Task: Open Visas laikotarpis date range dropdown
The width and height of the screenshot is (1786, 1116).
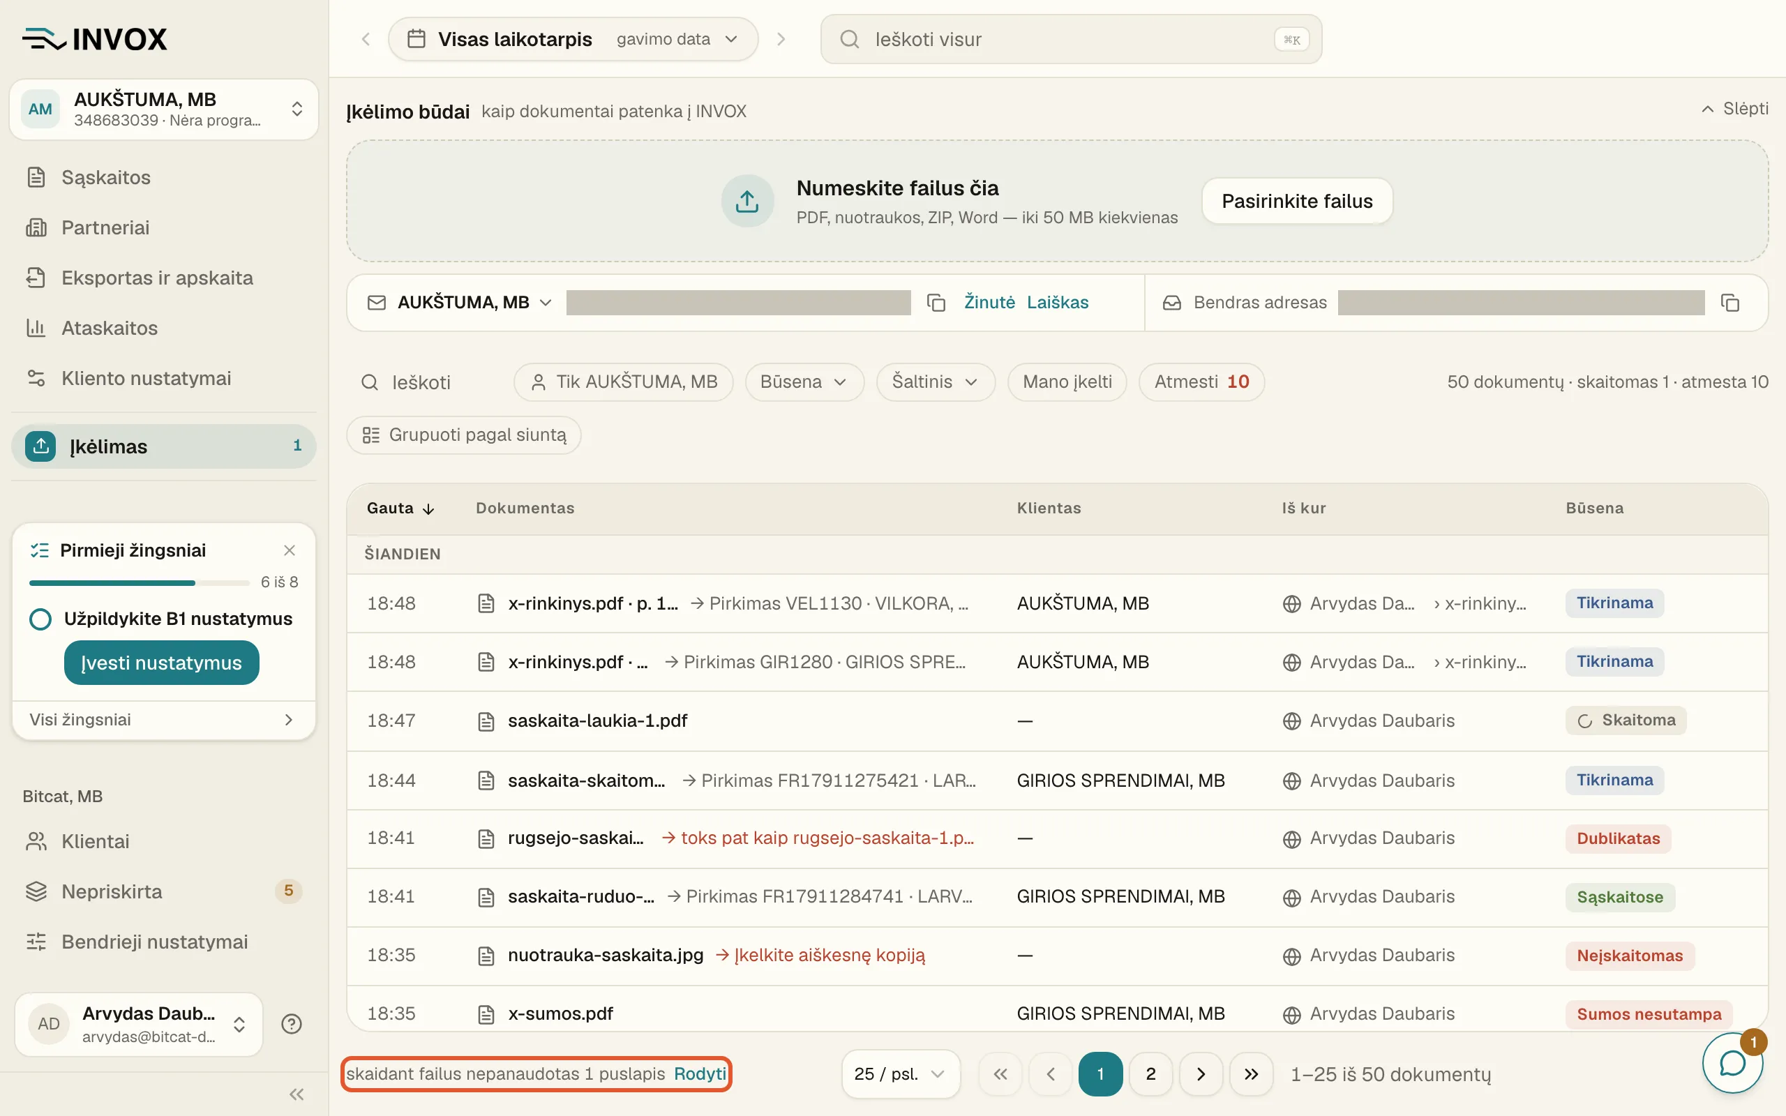Action: 573,39
